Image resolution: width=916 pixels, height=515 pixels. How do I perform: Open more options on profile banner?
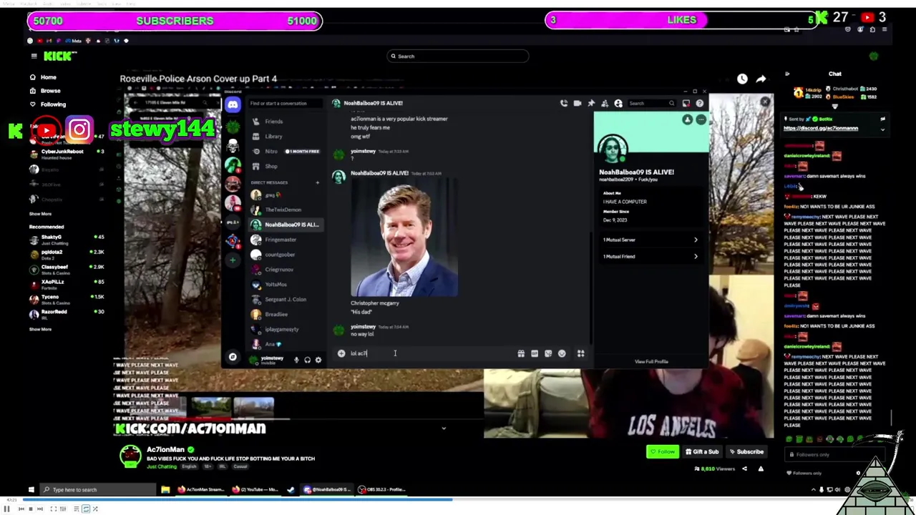701,119
